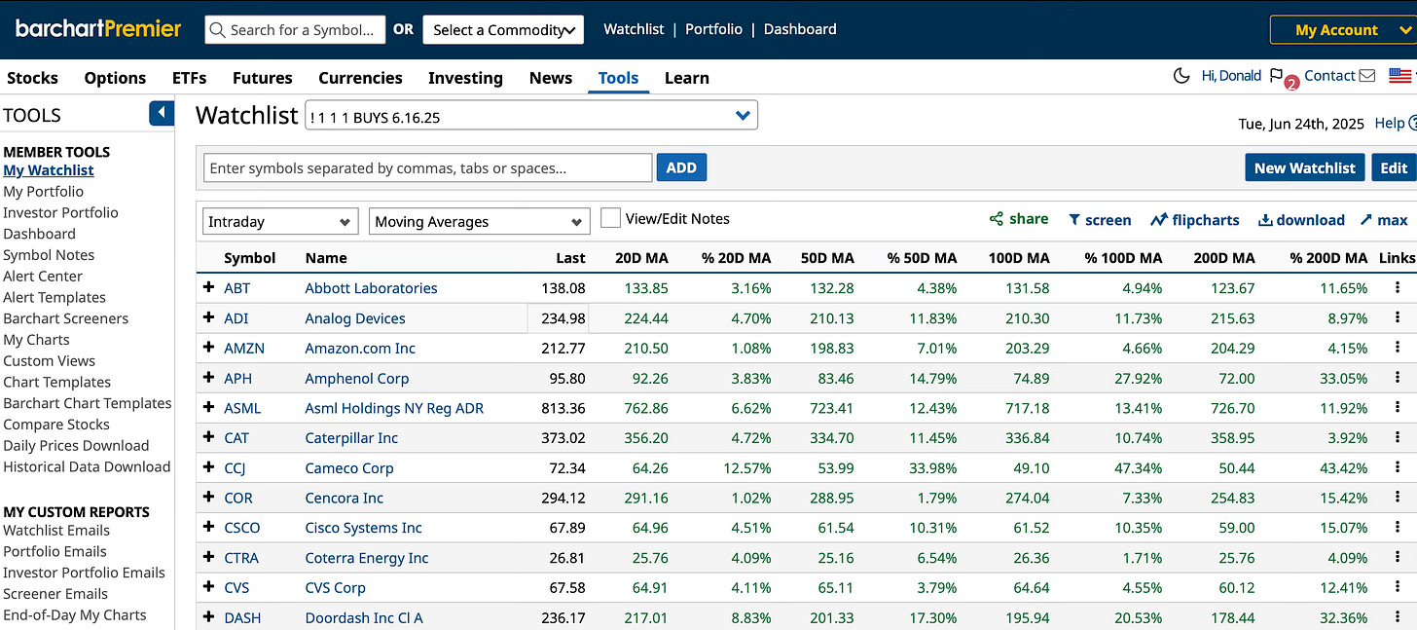Click the ADD symbols button
Screen dimensions: 1417x630
point(681,167)
